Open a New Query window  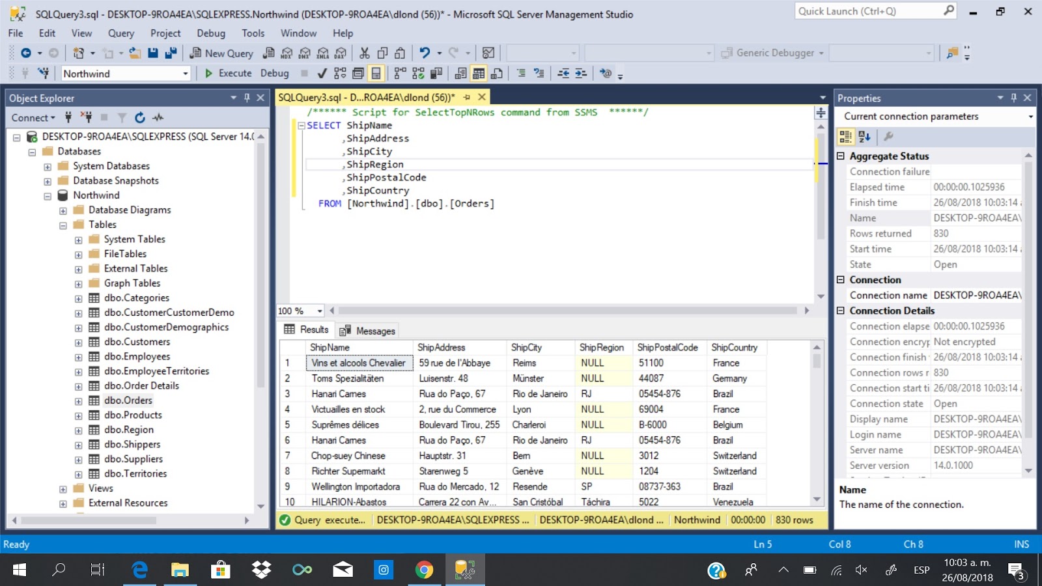222,53
